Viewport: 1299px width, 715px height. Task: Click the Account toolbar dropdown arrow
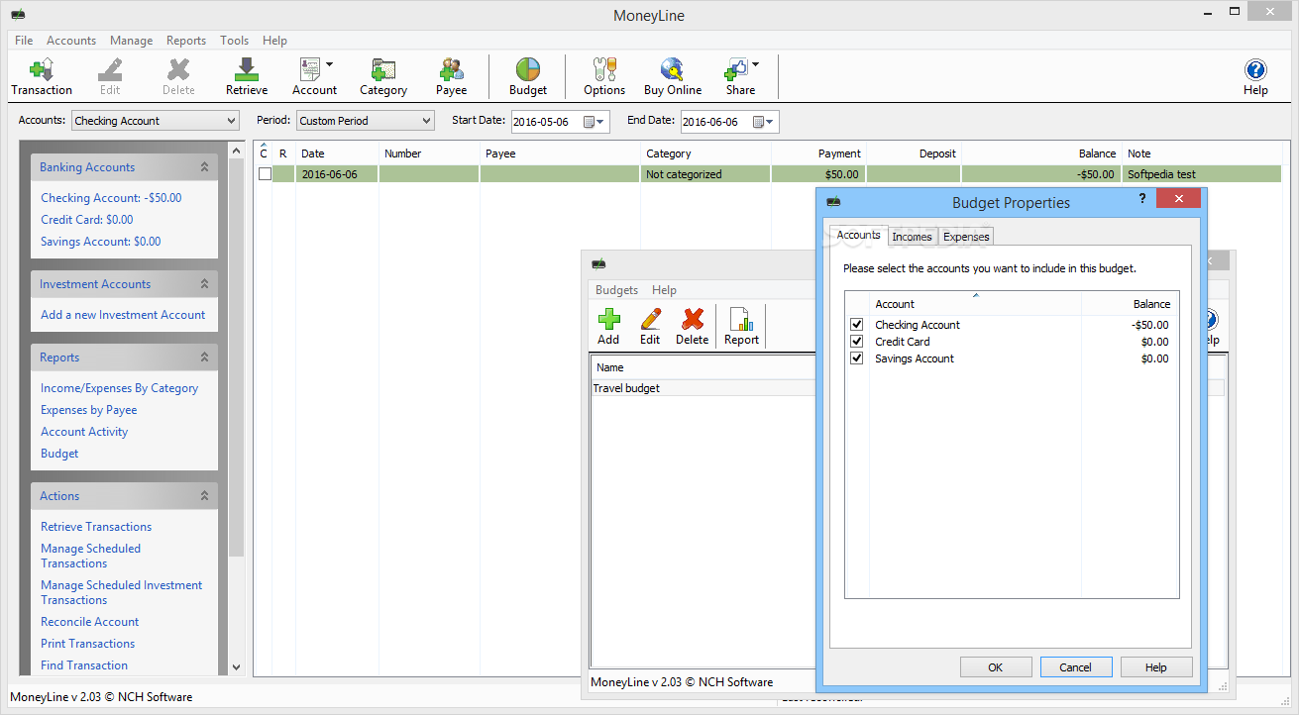point(330,64)
